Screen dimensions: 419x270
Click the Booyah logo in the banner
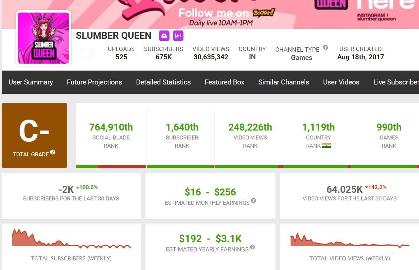point(264,13)
